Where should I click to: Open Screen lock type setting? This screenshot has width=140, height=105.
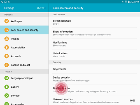pos(94,22)
